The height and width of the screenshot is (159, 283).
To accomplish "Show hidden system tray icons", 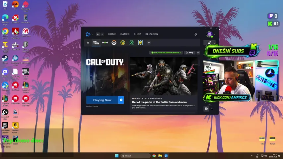I will click(252, 156).
